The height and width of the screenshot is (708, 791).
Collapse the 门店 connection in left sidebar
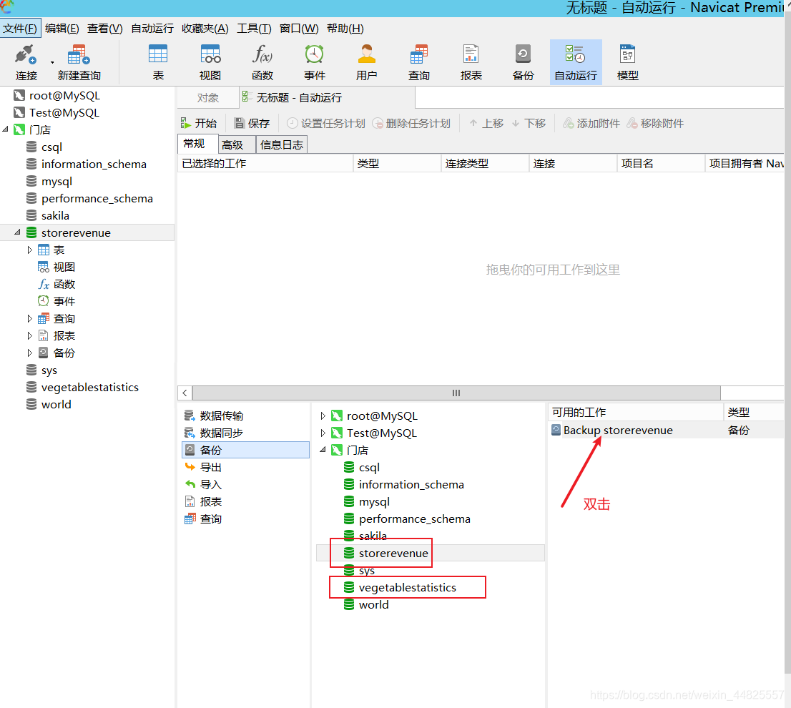[5, 129]
